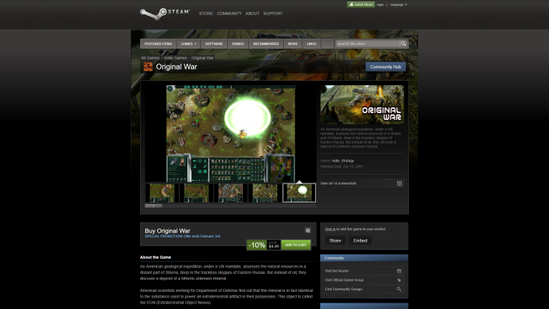Click the Indie genre link

pos(335,161)
